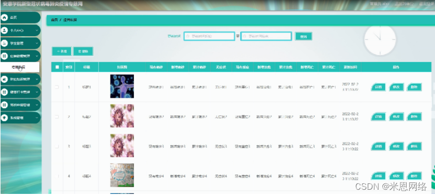Click the 系统管理 sidebar icon
The image size is (435, 196).
coord(4,118)
